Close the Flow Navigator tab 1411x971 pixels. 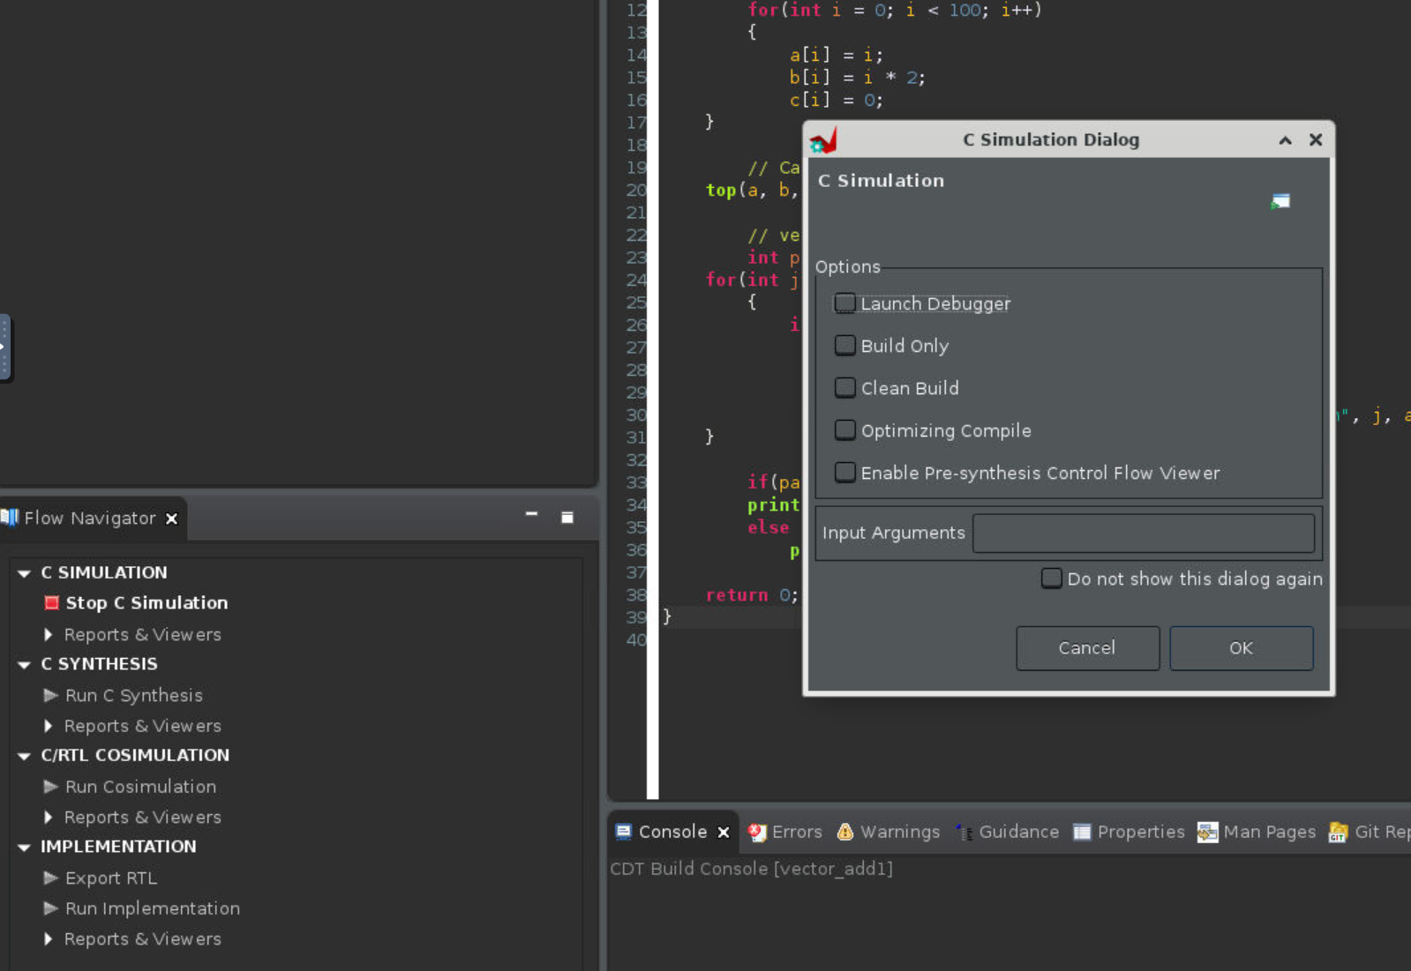point(172,519)
